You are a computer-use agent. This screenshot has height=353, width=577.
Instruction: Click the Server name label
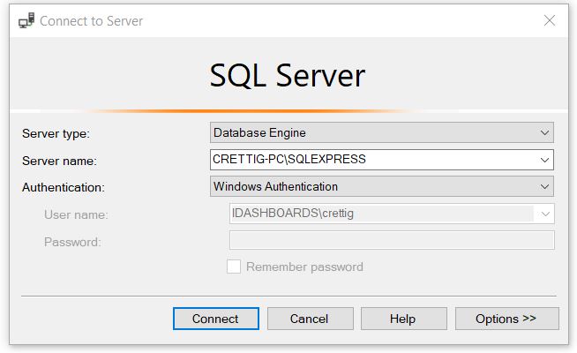click(x=59, y=161)
